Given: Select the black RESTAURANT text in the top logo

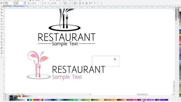Looking at the screenshot, I should pos(67,37).
